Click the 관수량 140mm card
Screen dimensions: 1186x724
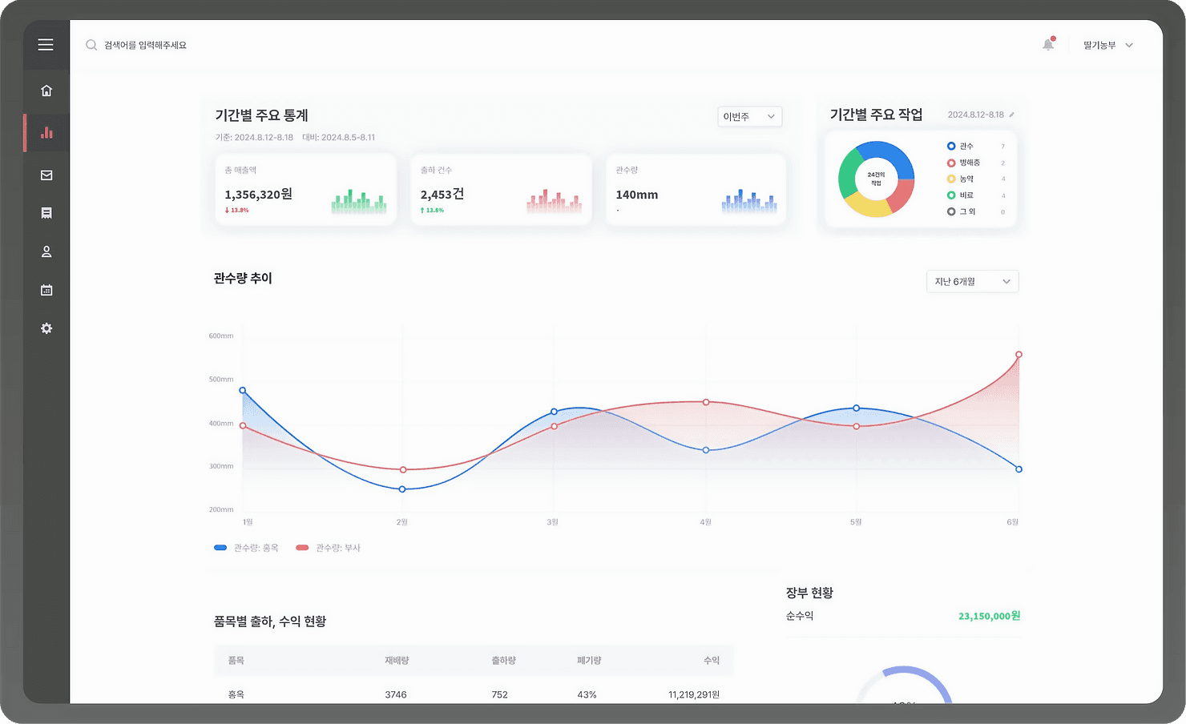(x=696, y=190)
